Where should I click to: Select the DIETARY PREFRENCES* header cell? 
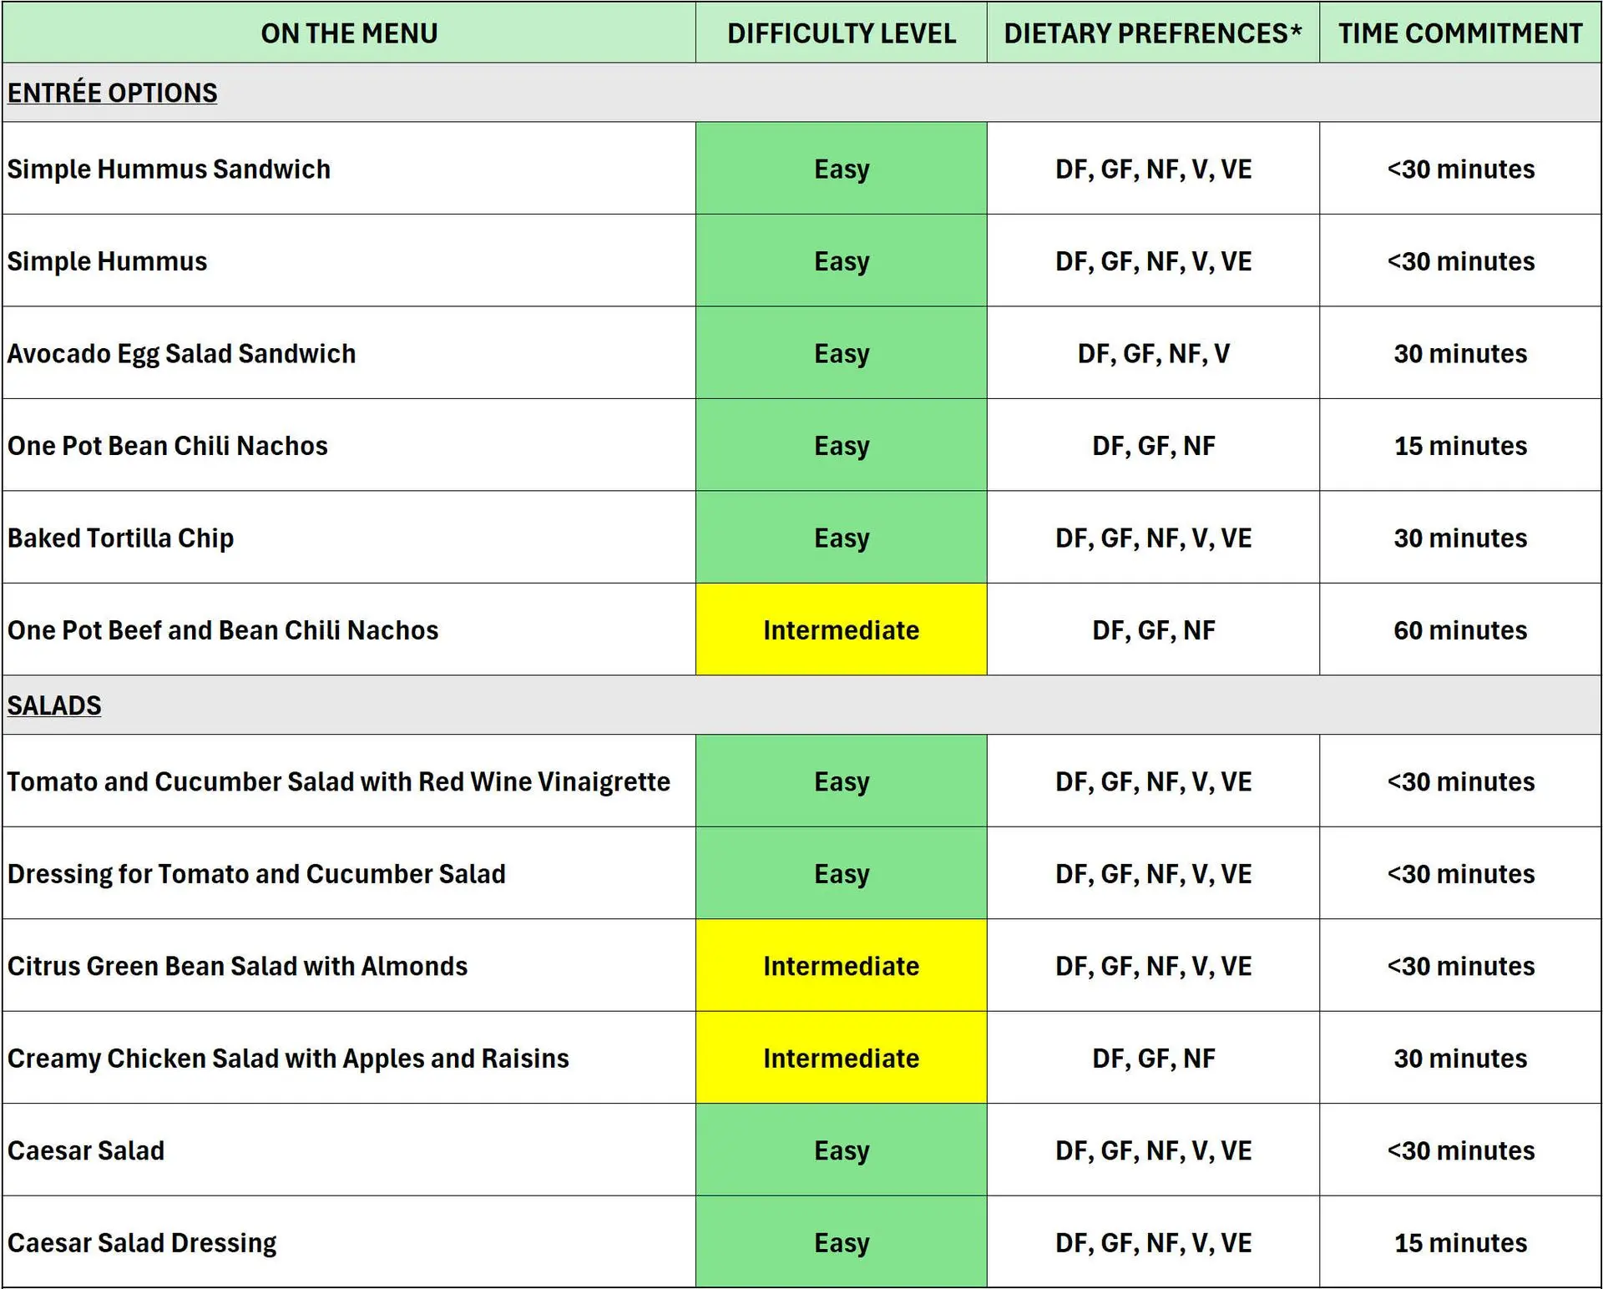1153,33
